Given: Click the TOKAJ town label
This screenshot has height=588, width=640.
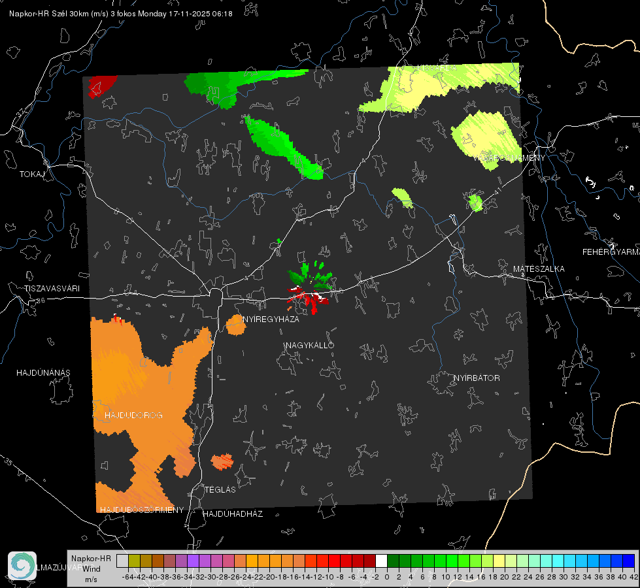Looking at the screenshot, I should point(32,174).
